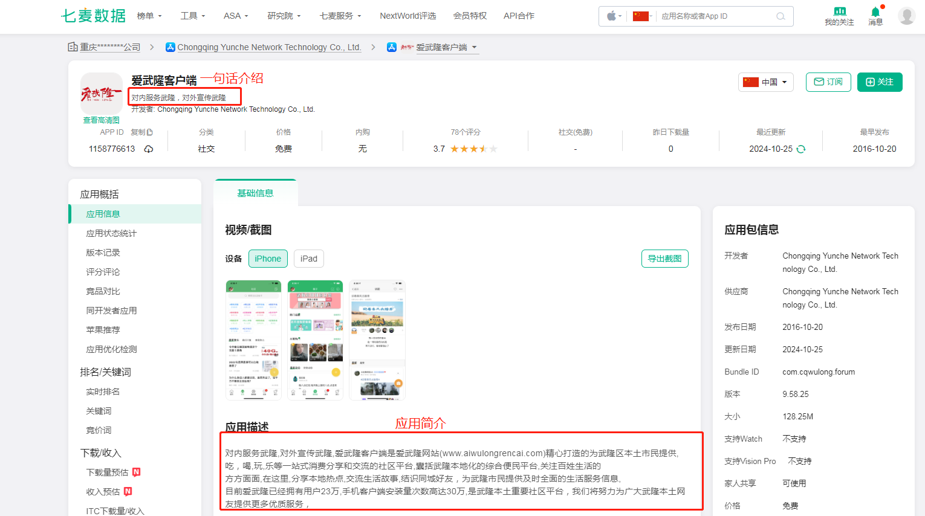Click the 爱武隆 app icon
Screen dimensions: 925x516
pyautogui.click(x=102, y=93)
